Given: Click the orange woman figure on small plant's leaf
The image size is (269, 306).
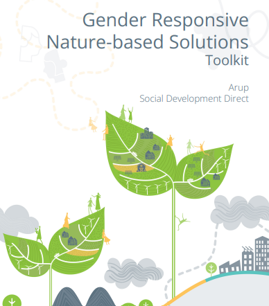Looking at the screenshot, I should tap(67, 220).
